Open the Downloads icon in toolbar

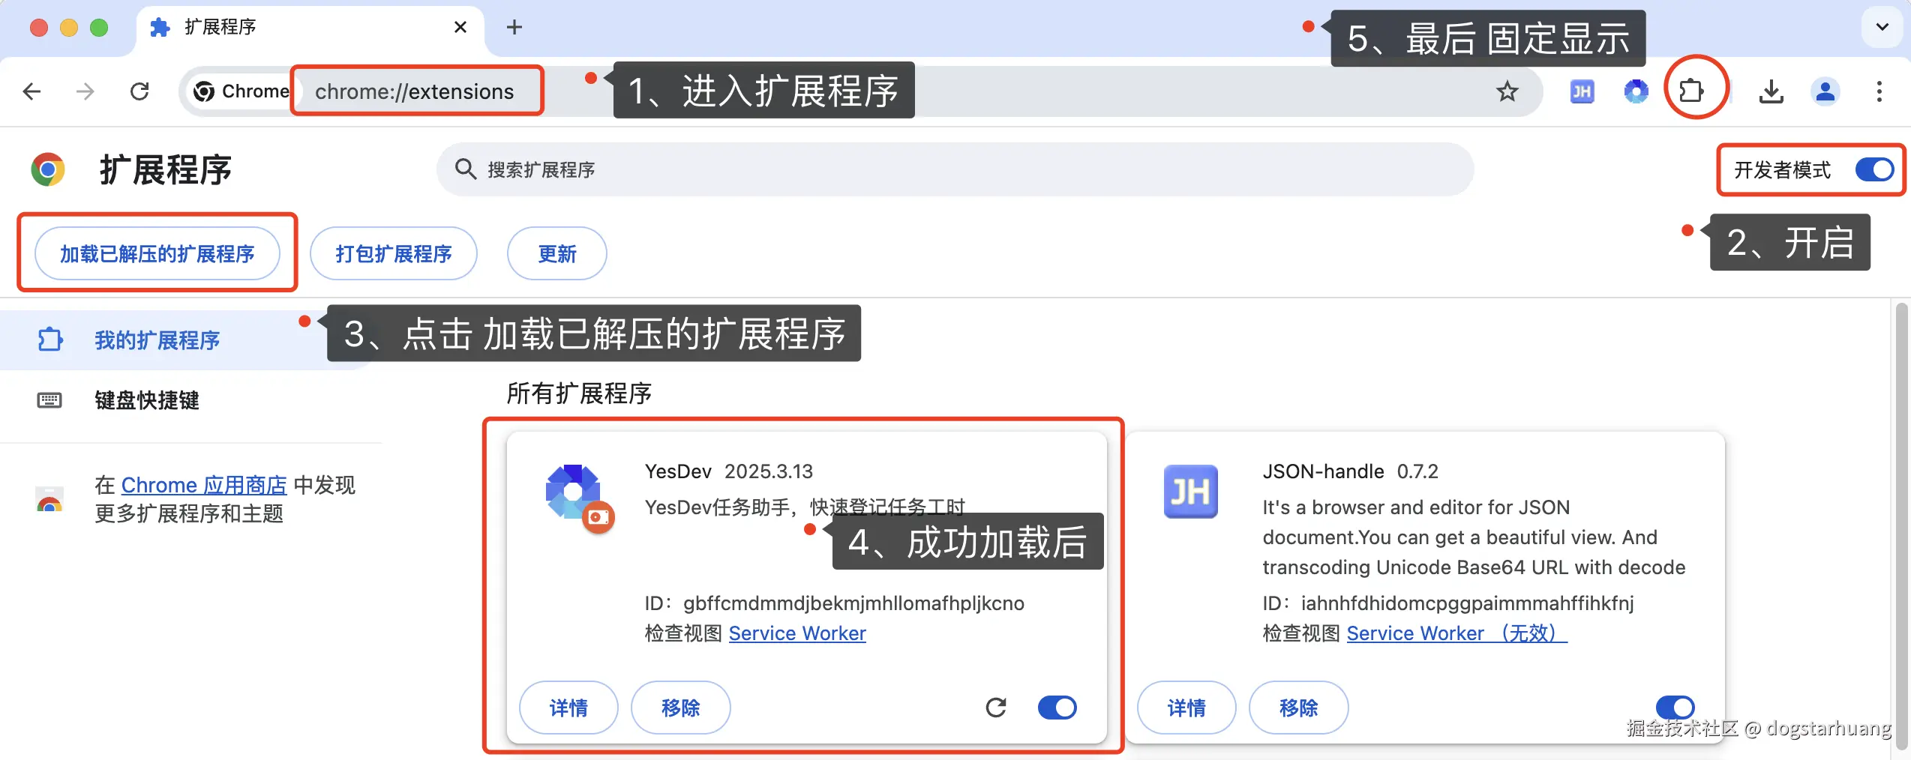coord(1771,91)
